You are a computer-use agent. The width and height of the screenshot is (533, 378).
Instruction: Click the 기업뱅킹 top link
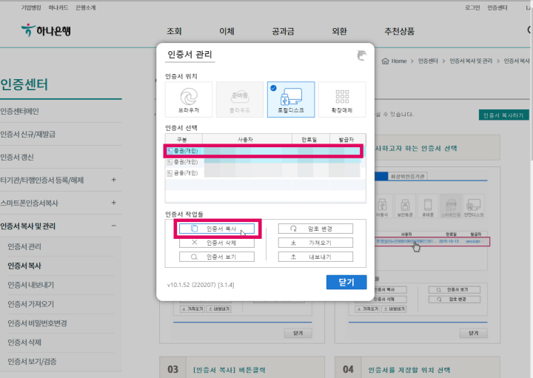click(31, 7)
